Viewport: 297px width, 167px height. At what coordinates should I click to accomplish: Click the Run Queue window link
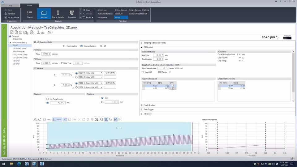pyautogui.click(x=102, y=18)
